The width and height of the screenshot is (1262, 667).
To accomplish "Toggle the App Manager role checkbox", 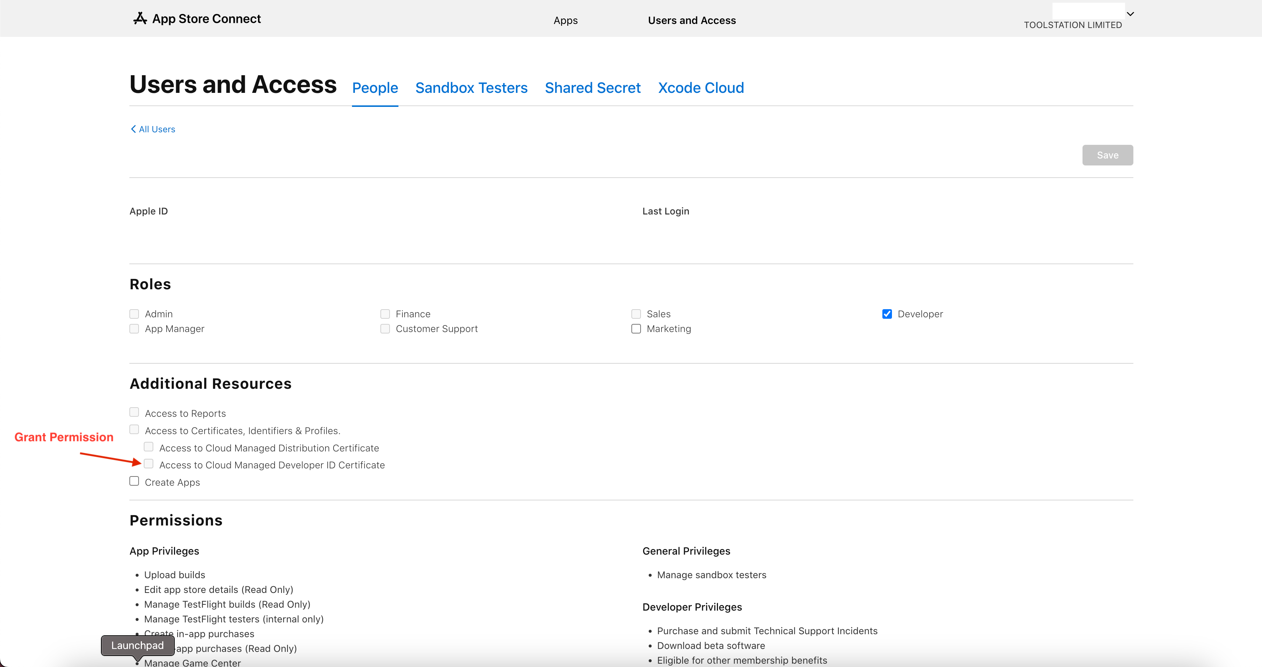I will coord(134,329).
